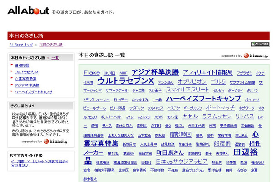The width and height of the screenshot is (278, 182).
Task: Open 本日のきざし語 breadcrumb link
Action: [x=51, y=45]
